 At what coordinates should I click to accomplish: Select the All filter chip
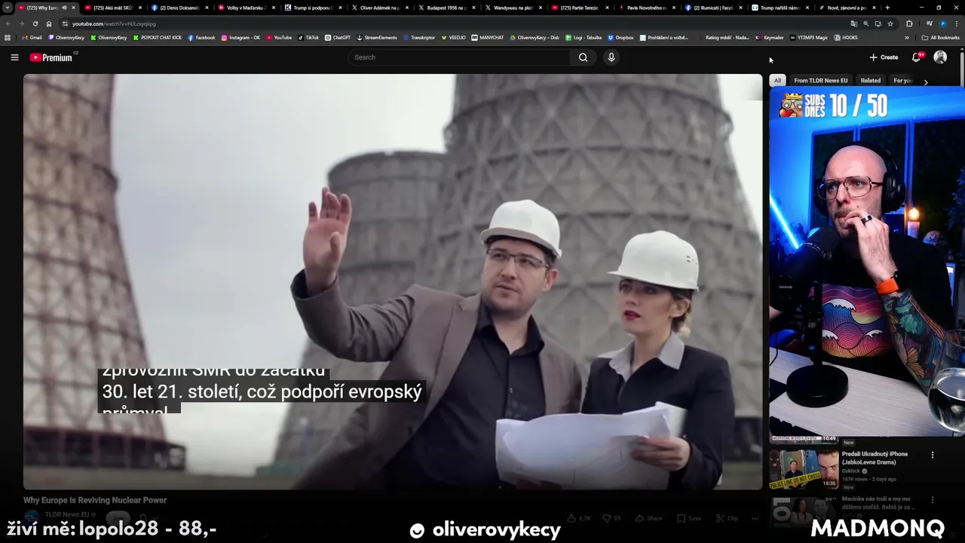[x=777, y=81]
